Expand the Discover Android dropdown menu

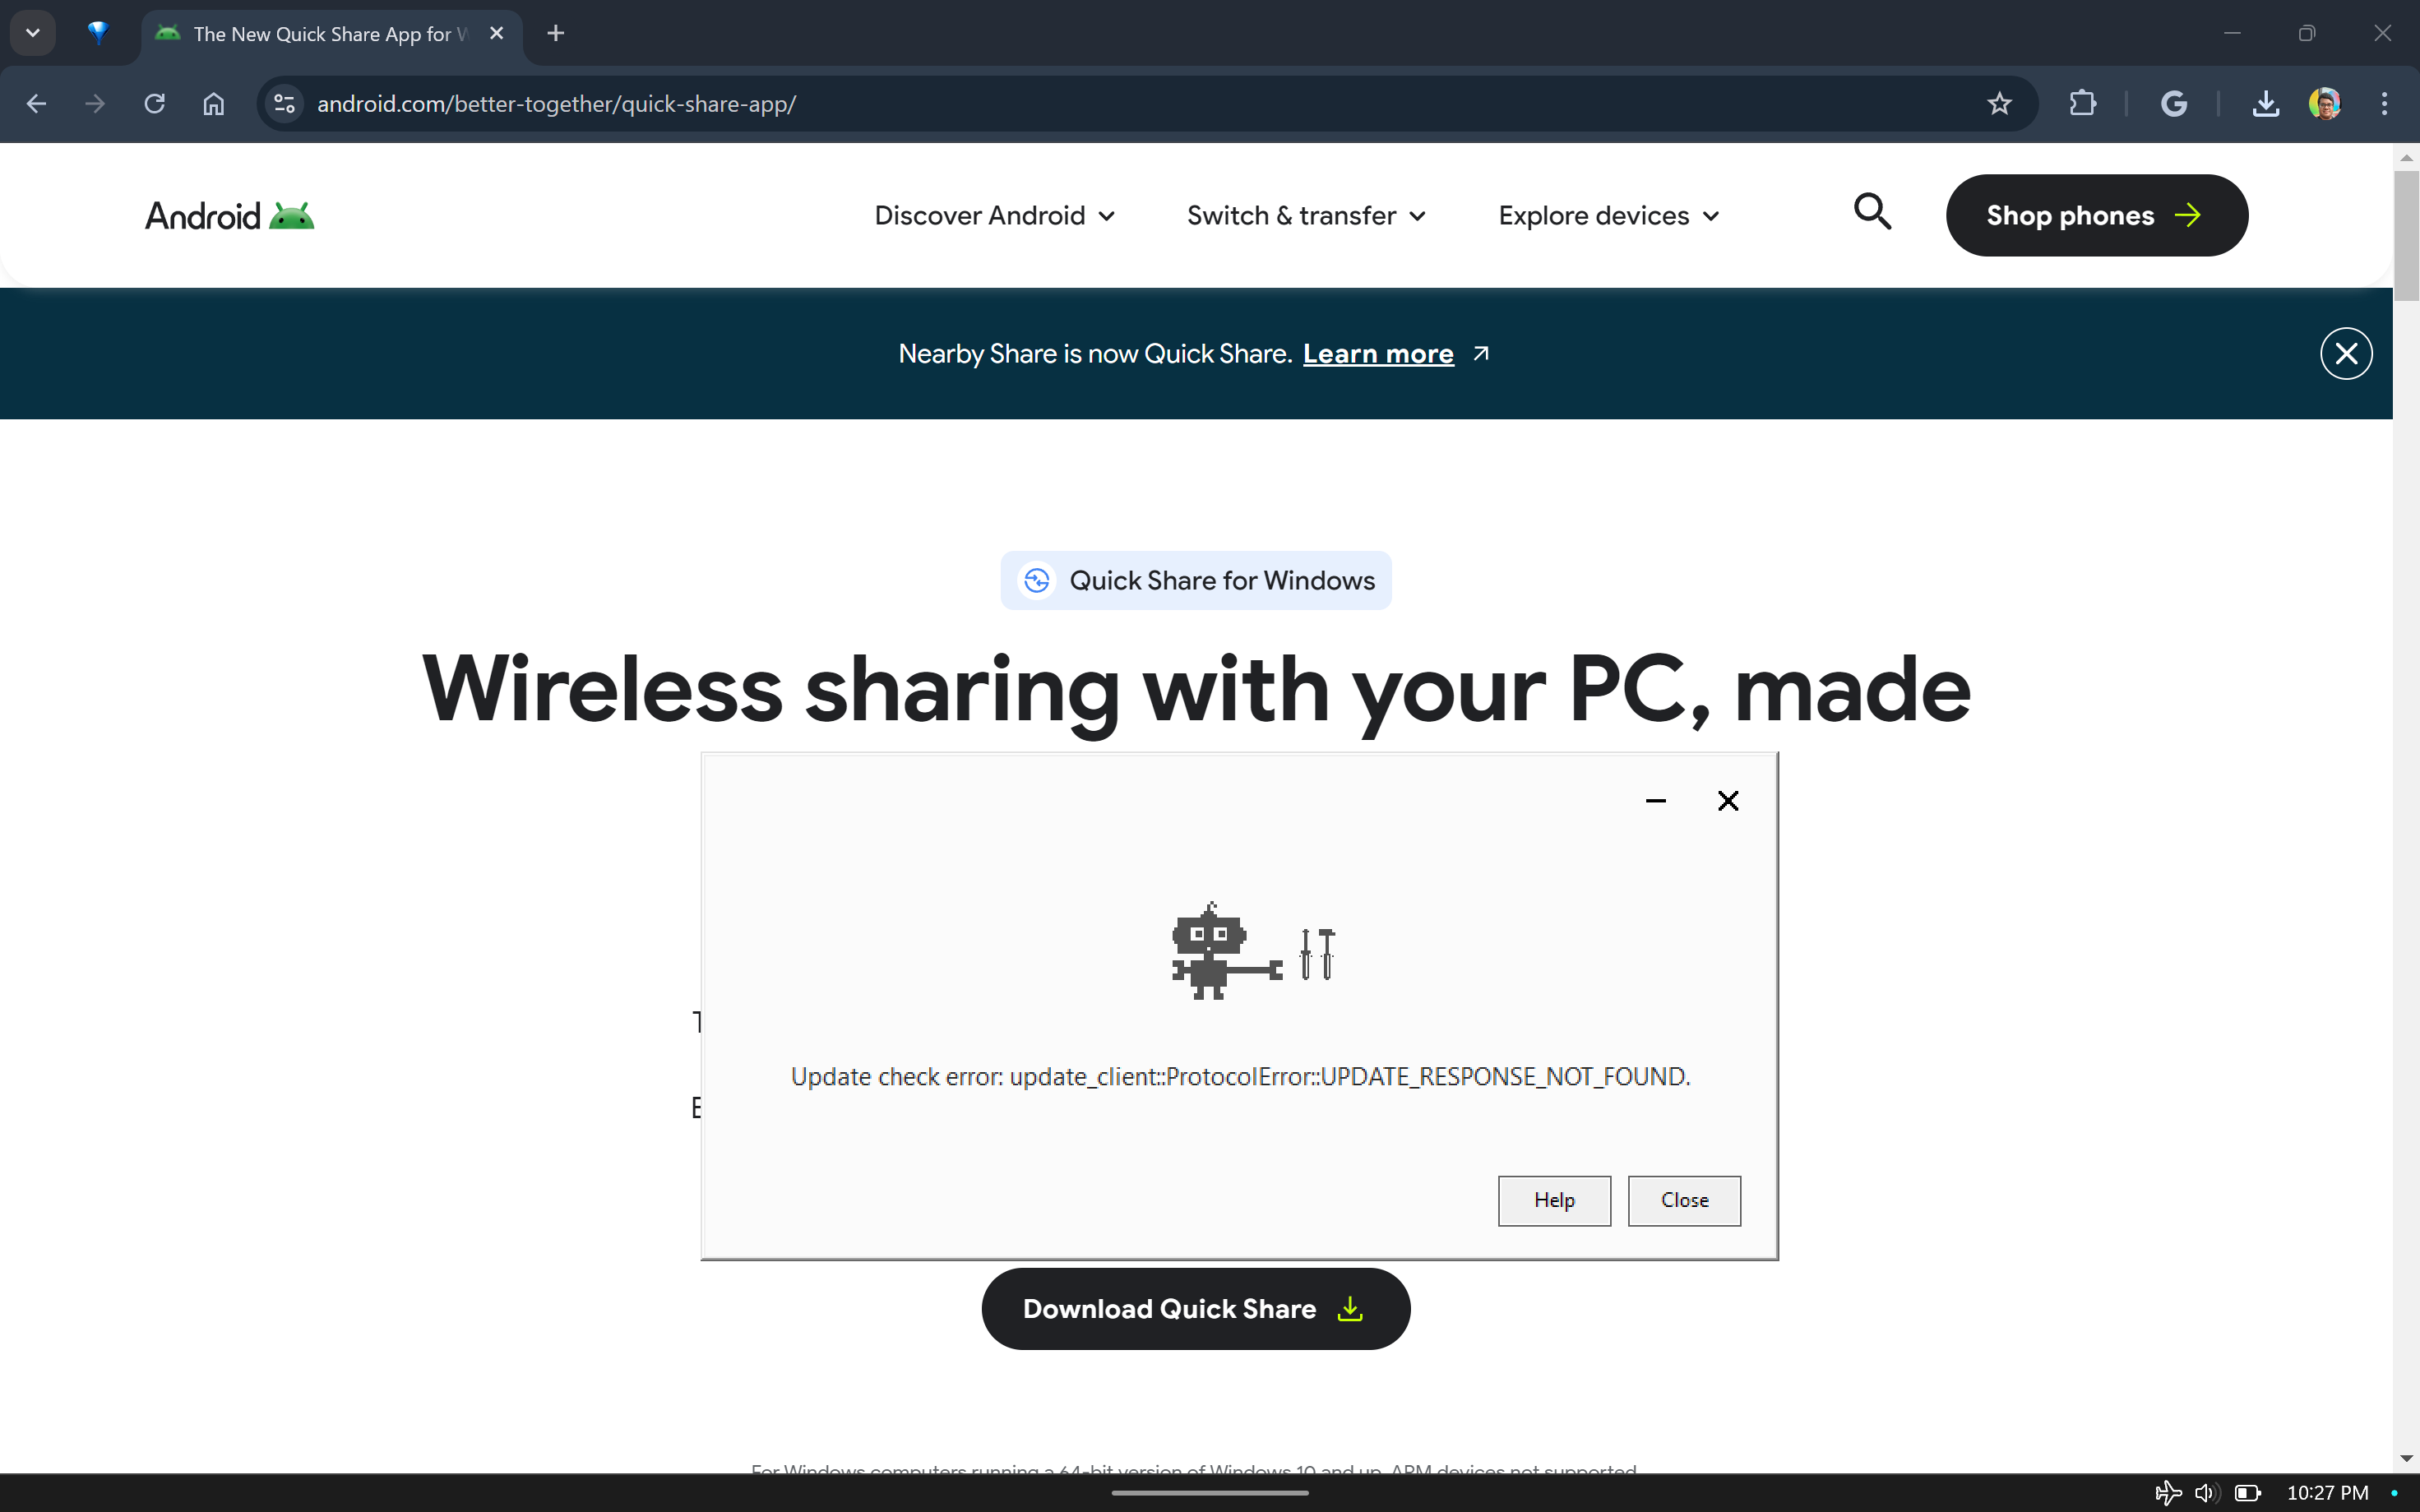click(x=993, y=215)
